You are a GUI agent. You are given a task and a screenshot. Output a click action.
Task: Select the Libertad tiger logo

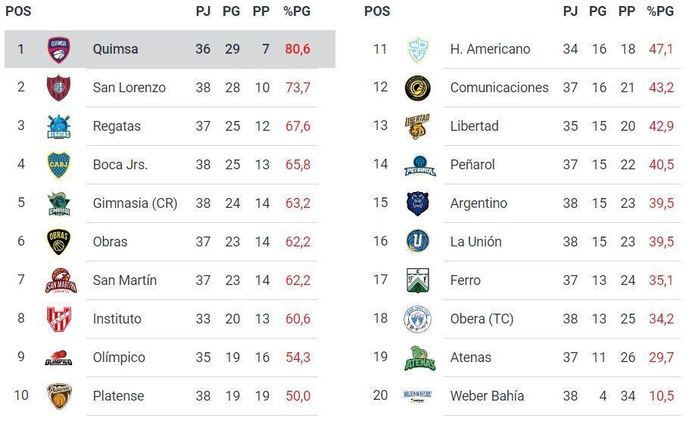(x=417, y=126)
